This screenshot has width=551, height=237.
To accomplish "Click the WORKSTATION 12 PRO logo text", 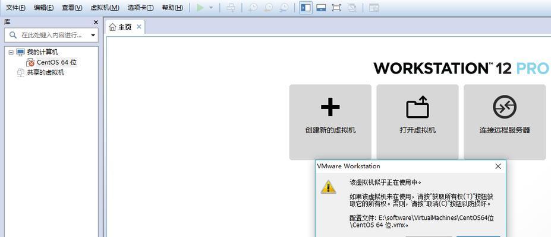I will [x=461, y=68].
